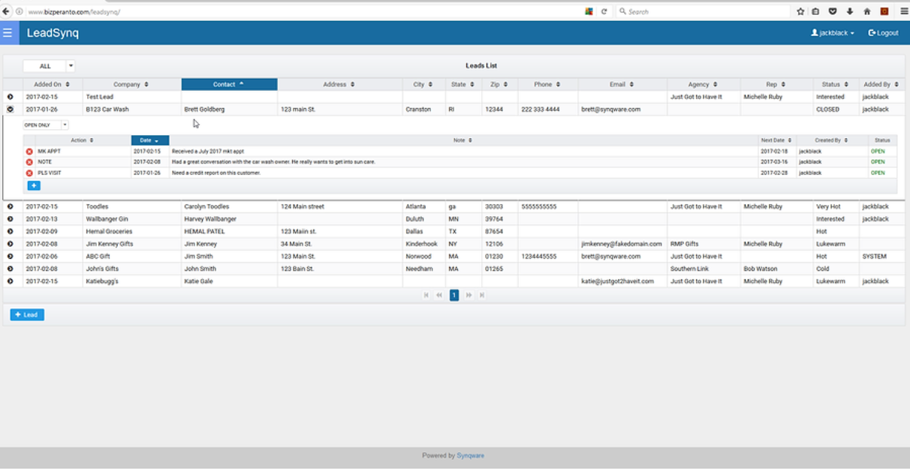Click the browser reload icon
This screenshot has height=475, width=910.
click(x=606, y=11)
